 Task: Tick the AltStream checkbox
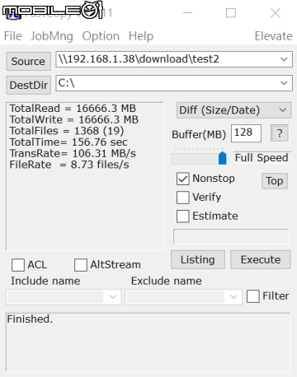tap(81, 265)
